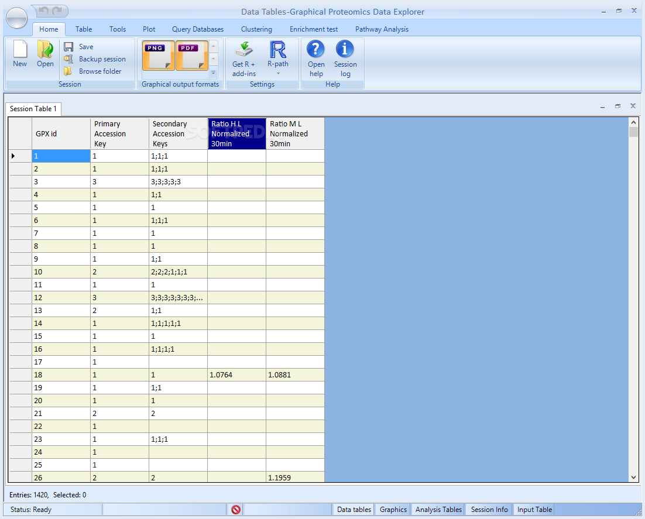Click the Browse folder icon

(68, 71)
